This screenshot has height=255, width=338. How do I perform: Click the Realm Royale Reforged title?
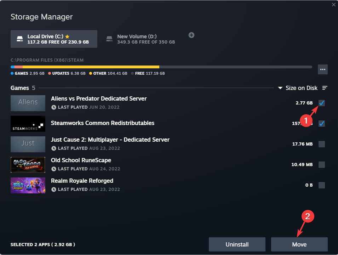coord(82,181)
